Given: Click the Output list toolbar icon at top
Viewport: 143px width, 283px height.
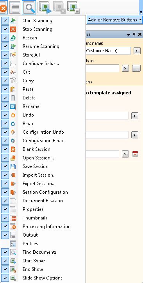Looking at the screenshot, I should tap(15, 7).
